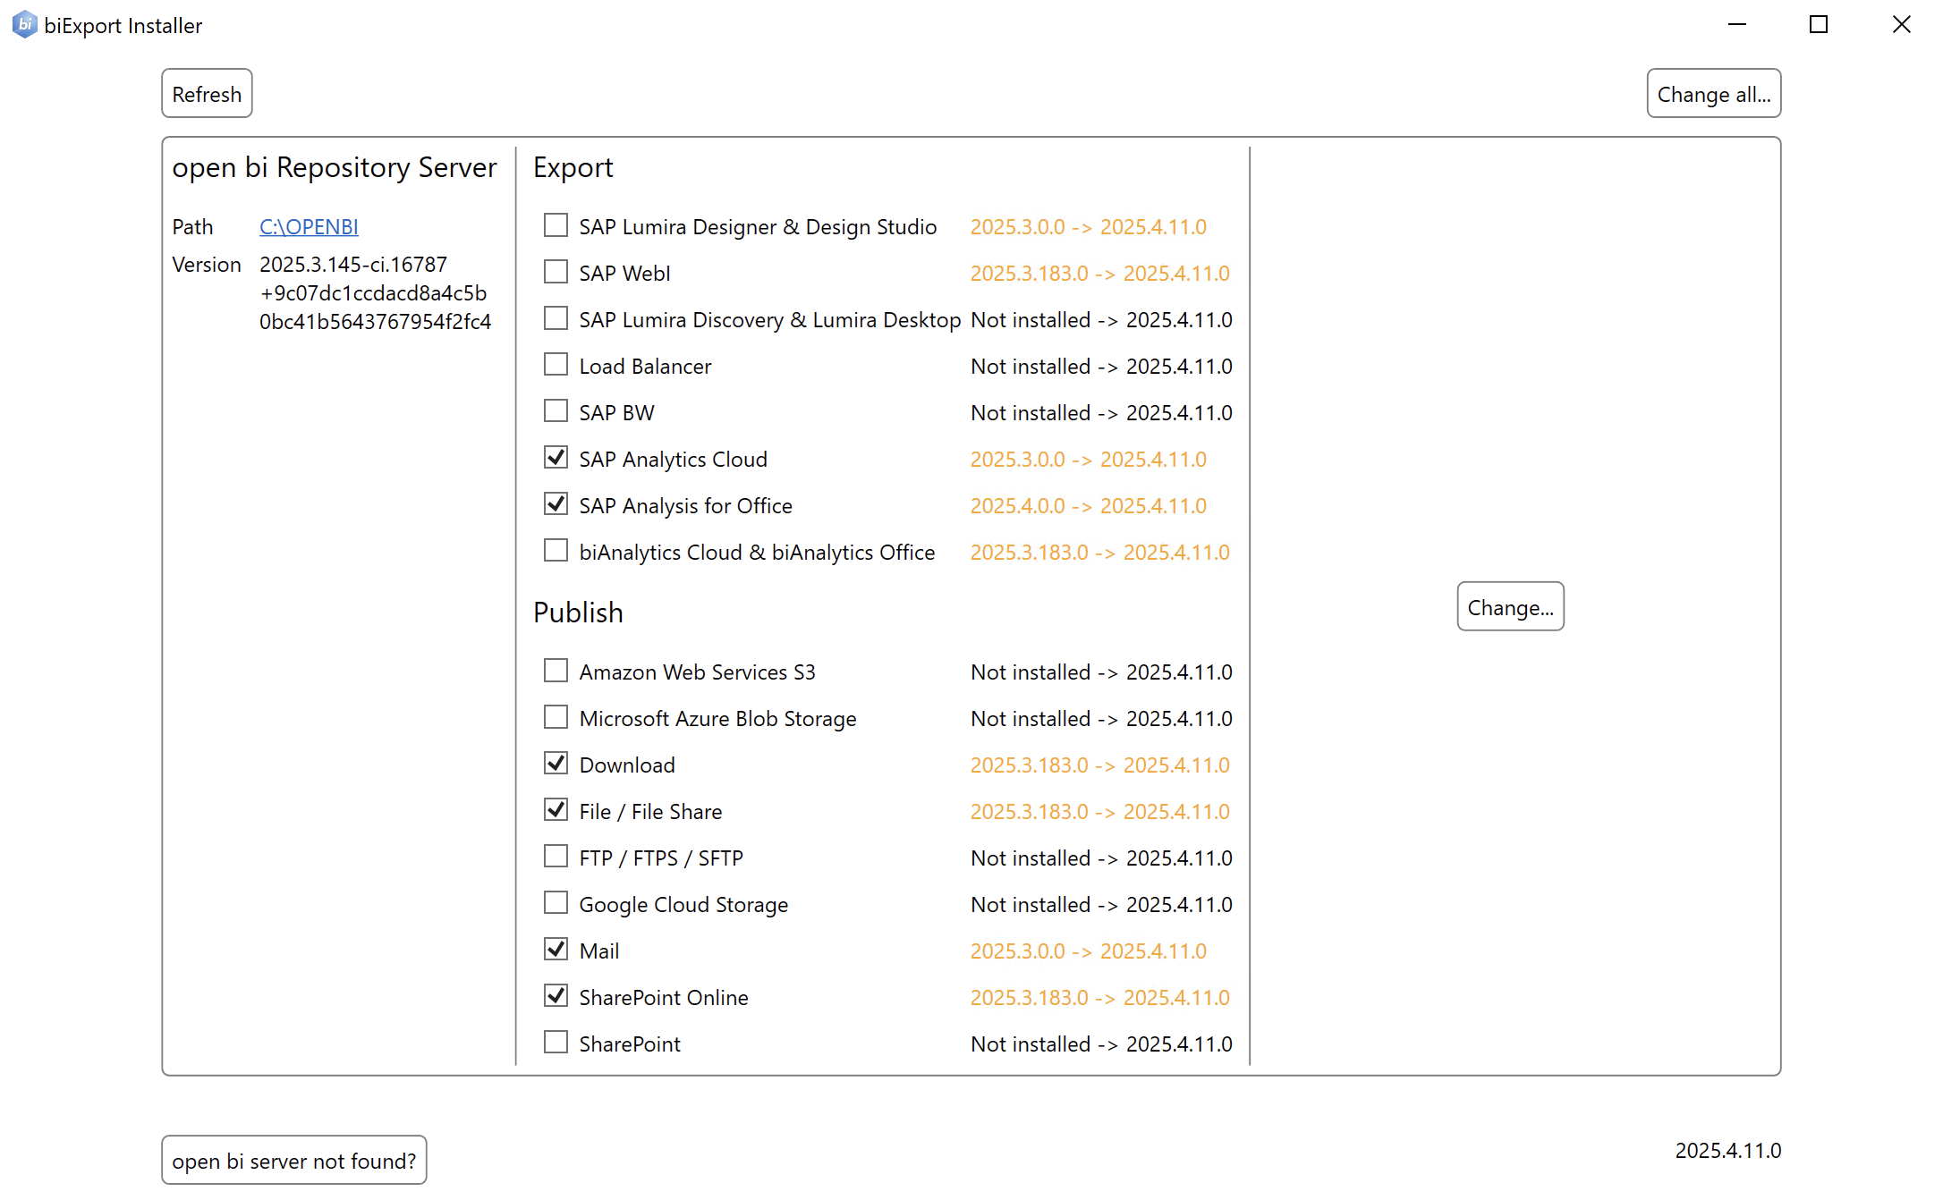The height and width of the screenshot is (1200, 1943).
Task: Click the 'SAP Analytics Cloud' label
Action: (x=674, y=460)
